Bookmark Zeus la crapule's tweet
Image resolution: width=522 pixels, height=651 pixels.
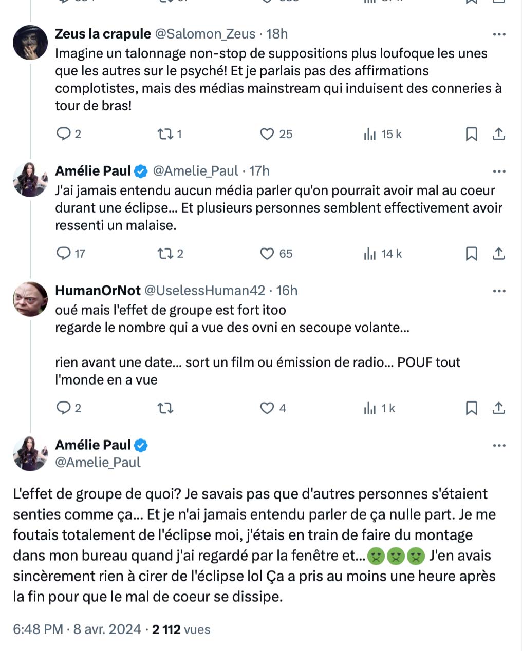coord(471,134)
